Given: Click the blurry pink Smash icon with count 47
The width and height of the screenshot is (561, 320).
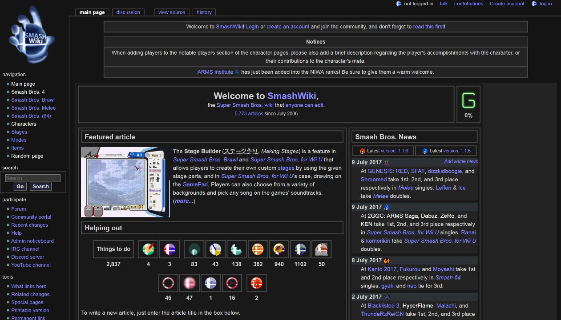Looking at the screenshot, I should pos(190,283).
